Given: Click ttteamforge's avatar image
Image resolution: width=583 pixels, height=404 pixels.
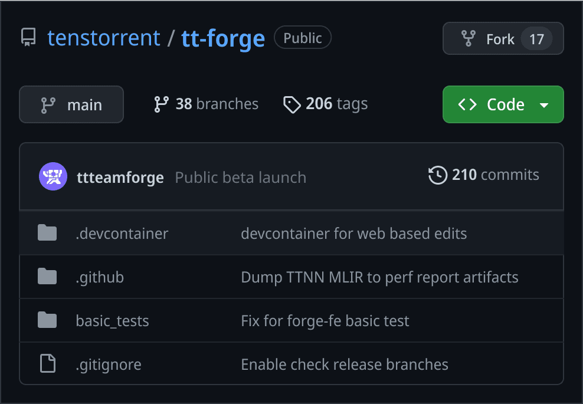Looking at the screenshot, I should 53,176.
